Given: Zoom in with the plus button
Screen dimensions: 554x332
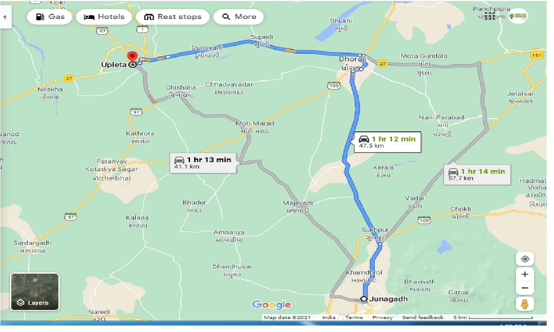Looking at the screenshot, I should 525,274.
